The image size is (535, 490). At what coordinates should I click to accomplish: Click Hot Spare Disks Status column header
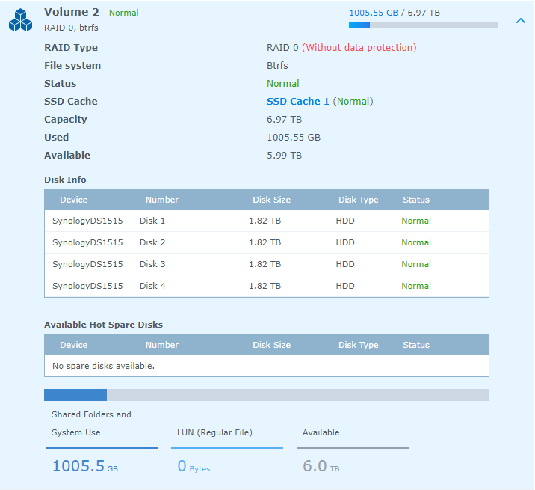point(416,345)
